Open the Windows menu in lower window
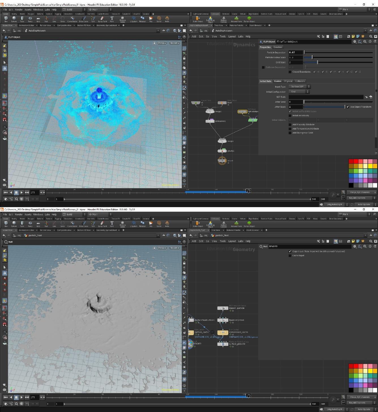The width and height of the screenshot is (378, 412). pos(38,215)
